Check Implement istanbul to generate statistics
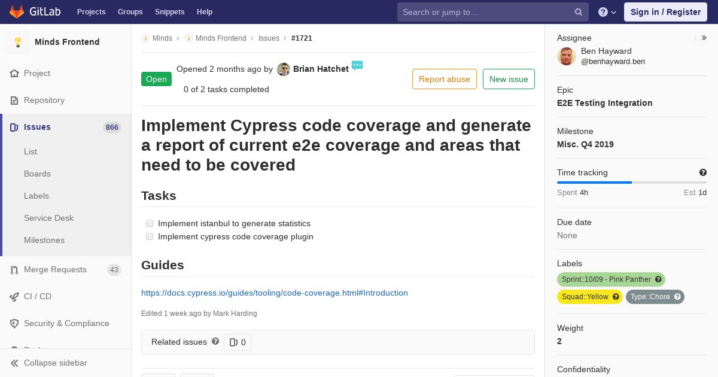 coord(150,223)
